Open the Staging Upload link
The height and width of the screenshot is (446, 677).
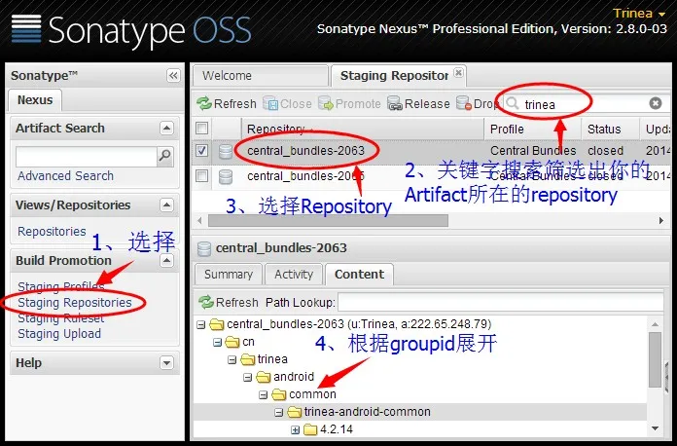point(59,334)
